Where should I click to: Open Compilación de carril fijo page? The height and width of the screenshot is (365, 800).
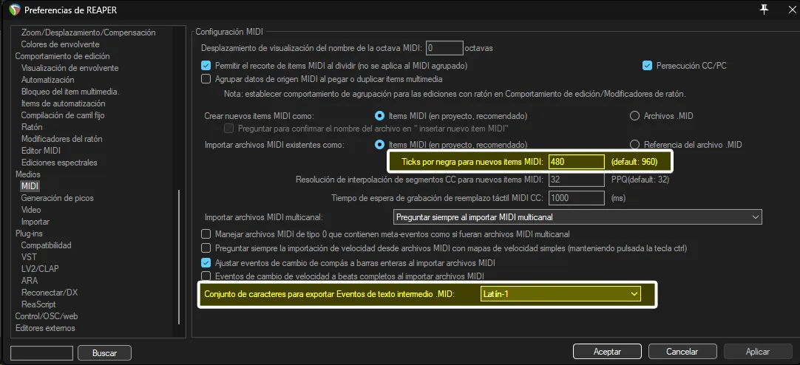63,115
